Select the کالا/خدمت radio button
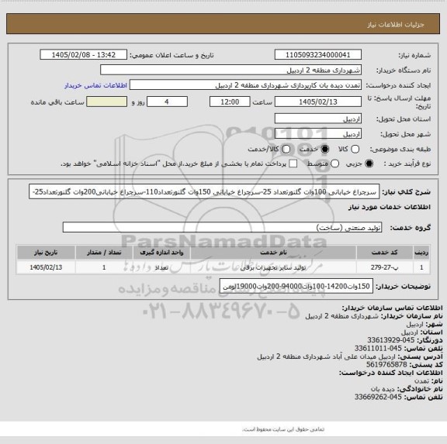The height and width of the screenshot is (444, 447). click(286, 149)
